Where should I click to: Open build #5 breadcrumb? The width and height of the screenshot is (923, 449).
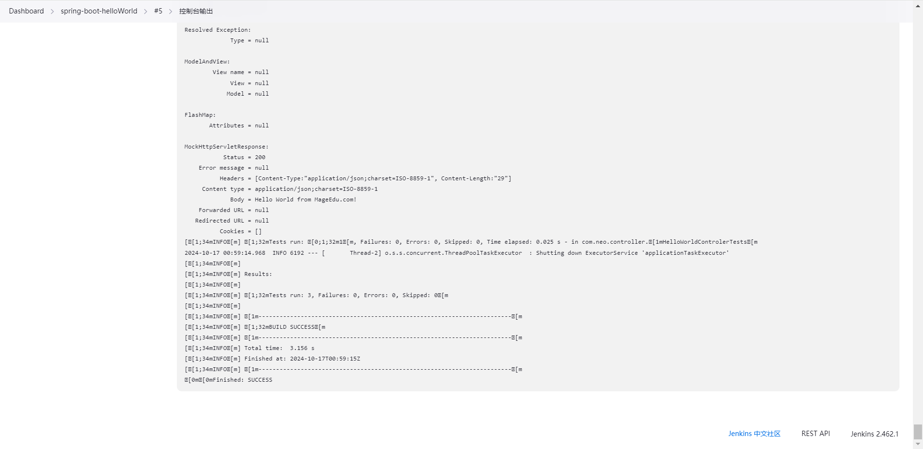tap(158, 11)
